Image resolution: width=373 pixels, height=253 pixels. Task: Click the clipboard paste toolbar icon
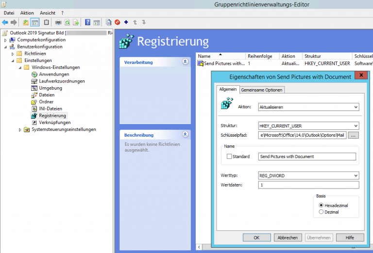47,22
